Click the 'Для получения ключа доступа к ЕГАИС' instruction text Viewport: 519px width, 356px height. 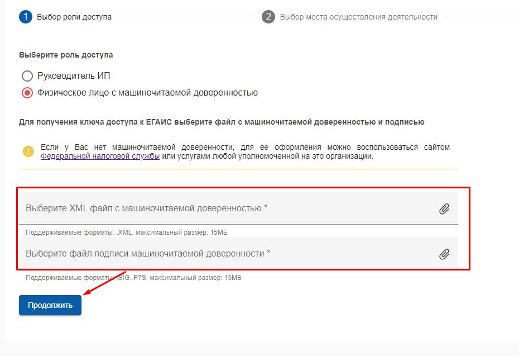[x=222, y=122]
